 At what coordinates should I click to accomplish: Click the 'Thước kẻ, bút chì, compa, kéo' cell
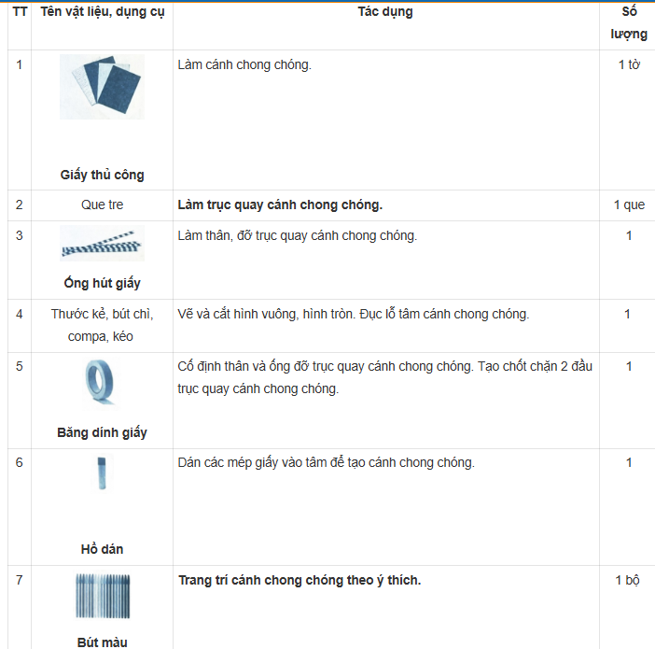(x=102, y=325)
